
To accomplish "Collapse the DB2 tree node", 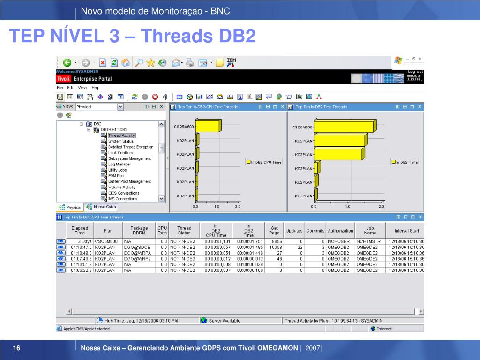I will [82, 124].
